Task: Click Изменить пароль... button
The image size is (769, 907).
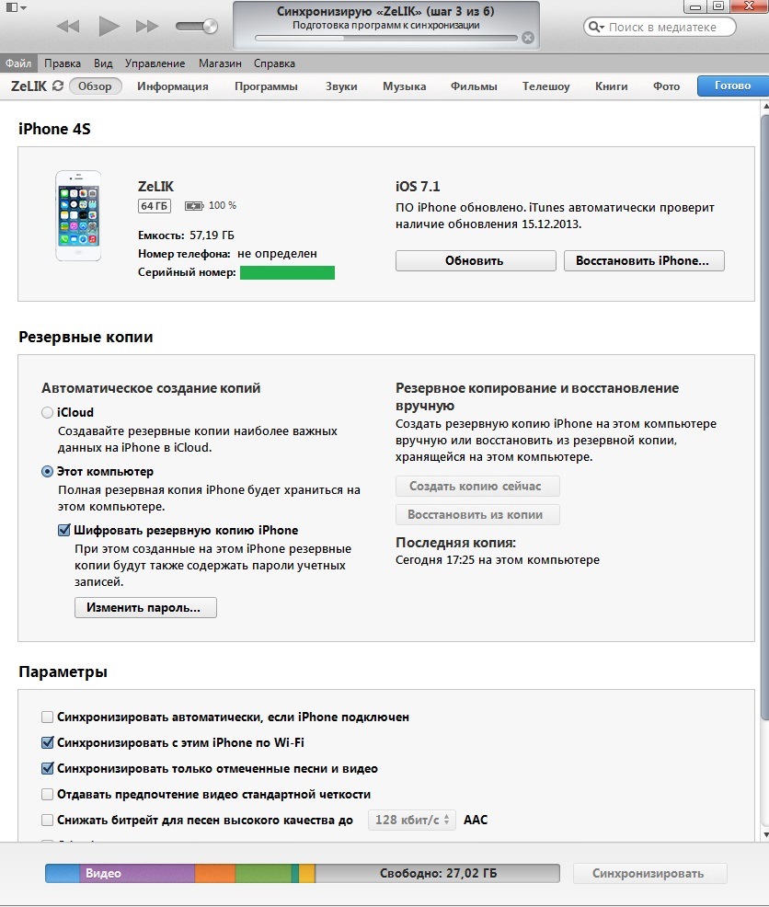Action: click(x=146, y=608)
